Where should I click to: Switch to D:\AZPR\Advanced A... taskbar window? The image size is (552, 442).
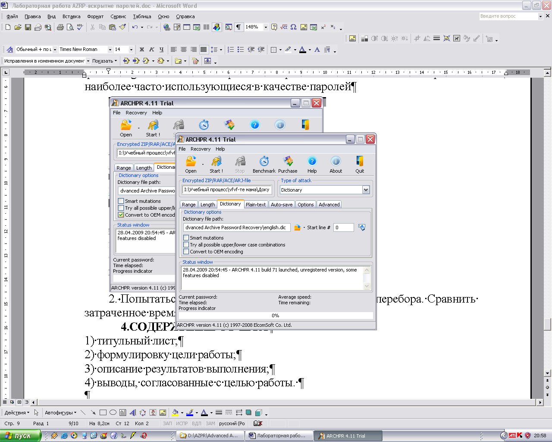click(x=210, y=436)
